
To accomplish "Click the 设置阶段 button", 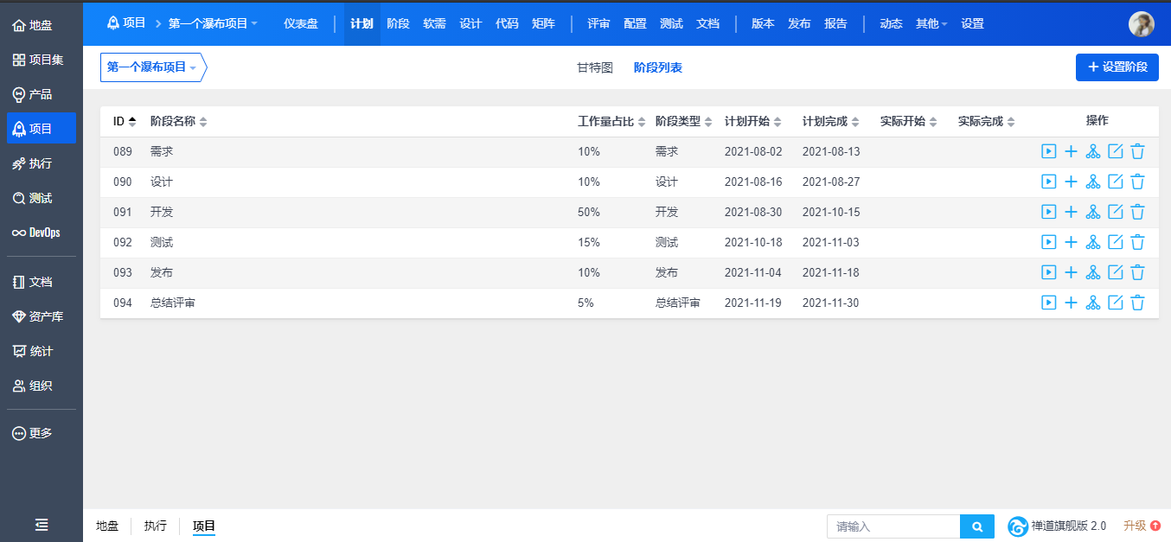I will [1117, 67].
